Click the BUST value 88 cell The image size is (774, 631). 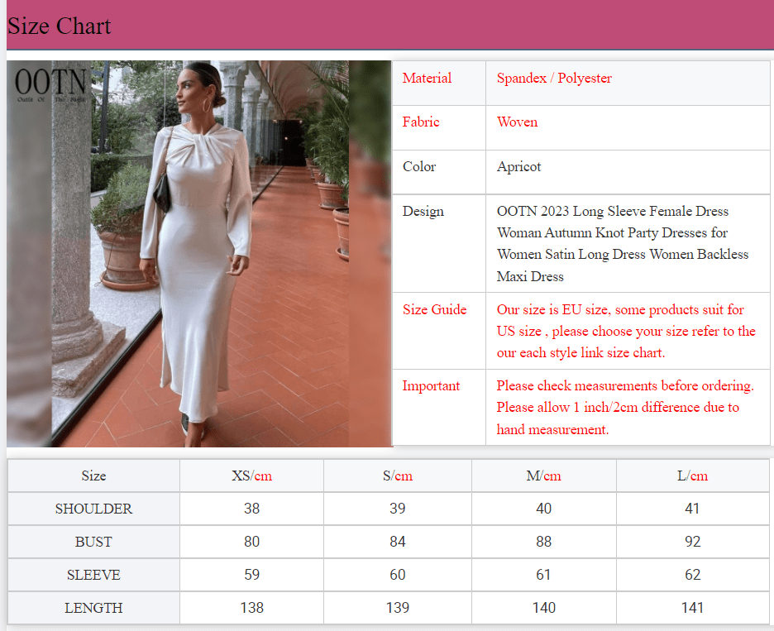click(x=543, y=542)
